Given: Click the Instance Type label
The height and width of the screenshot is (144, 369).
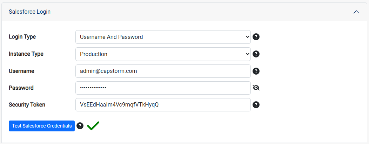Looking at the screenshot, I should pos(26,54).
